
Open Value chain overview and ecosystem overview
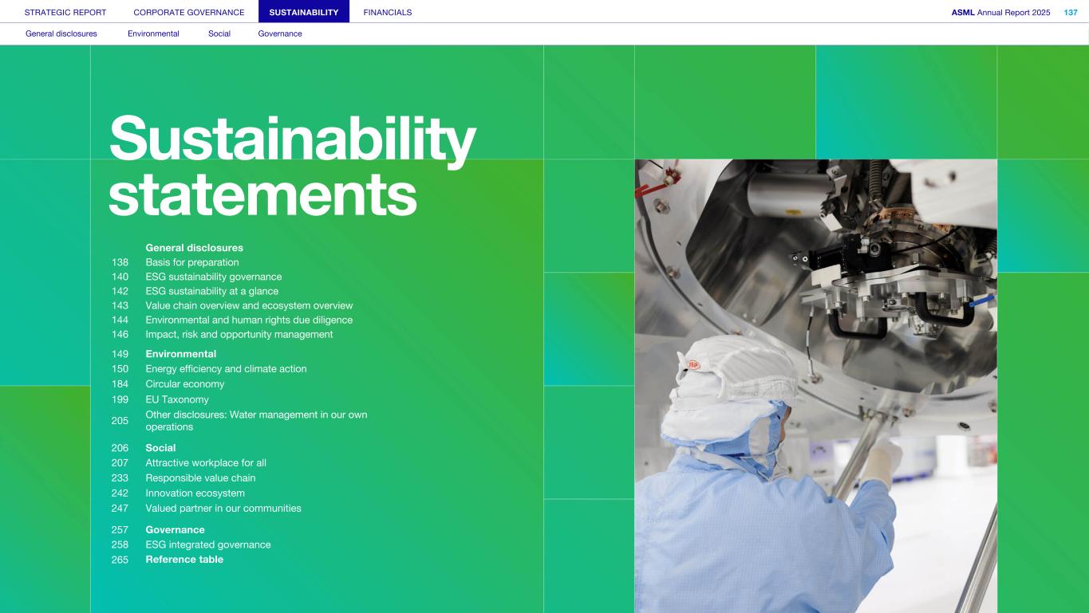coord(248,305)
